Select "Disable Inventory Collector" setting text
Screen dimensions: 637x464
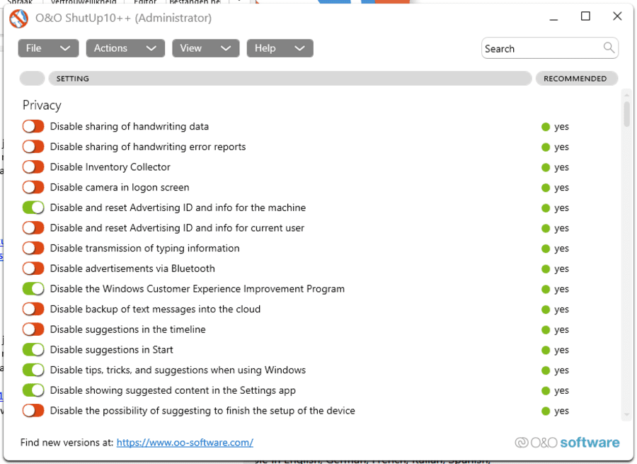[x=110, y=167]
